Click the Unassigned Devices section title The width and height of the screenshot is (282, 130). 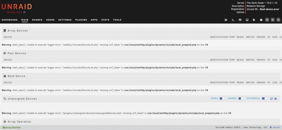coord(22,99)
